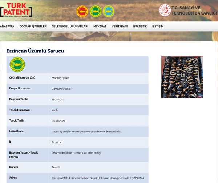218x183 pixels.
Task: Open the Erzincan Üzümlü Sarucu product photo
Action: point(182,77)
